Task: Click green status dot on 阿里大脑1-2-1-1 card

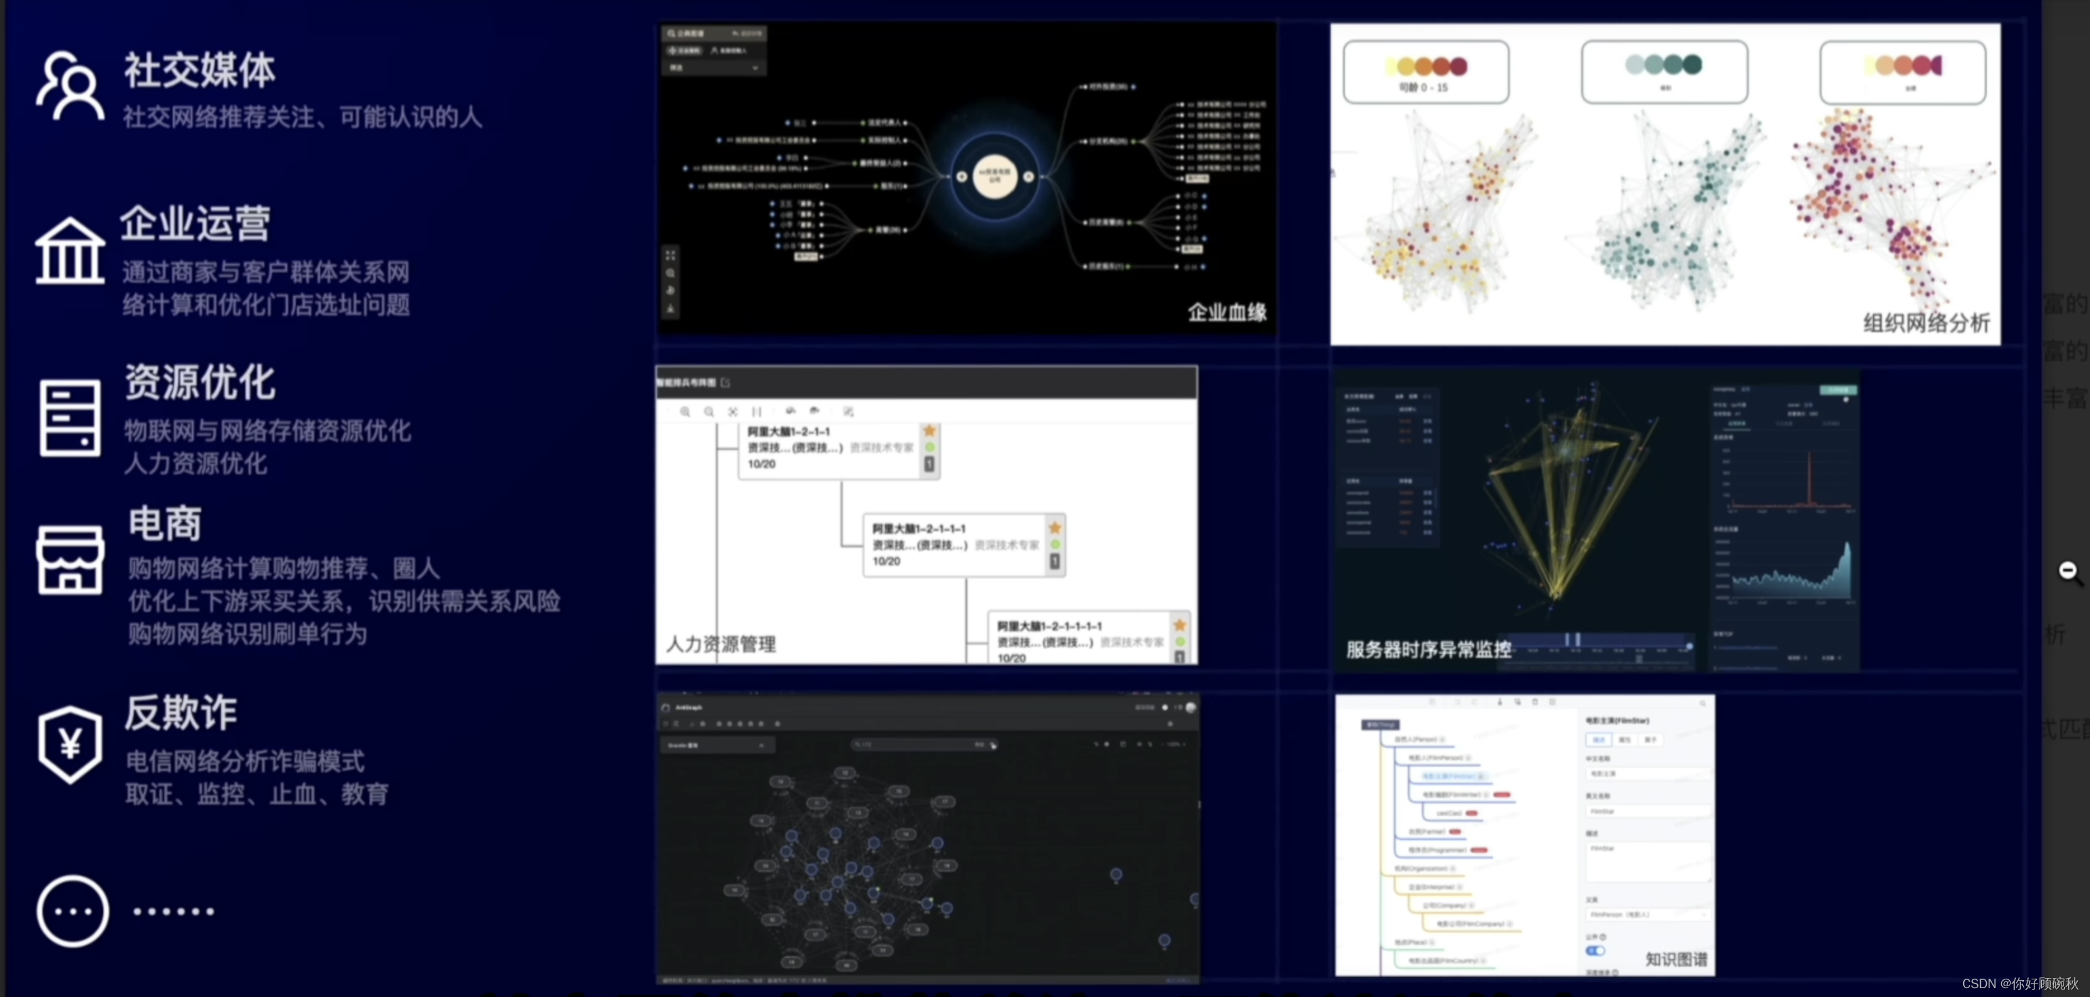Action: [x=930, y=448]
